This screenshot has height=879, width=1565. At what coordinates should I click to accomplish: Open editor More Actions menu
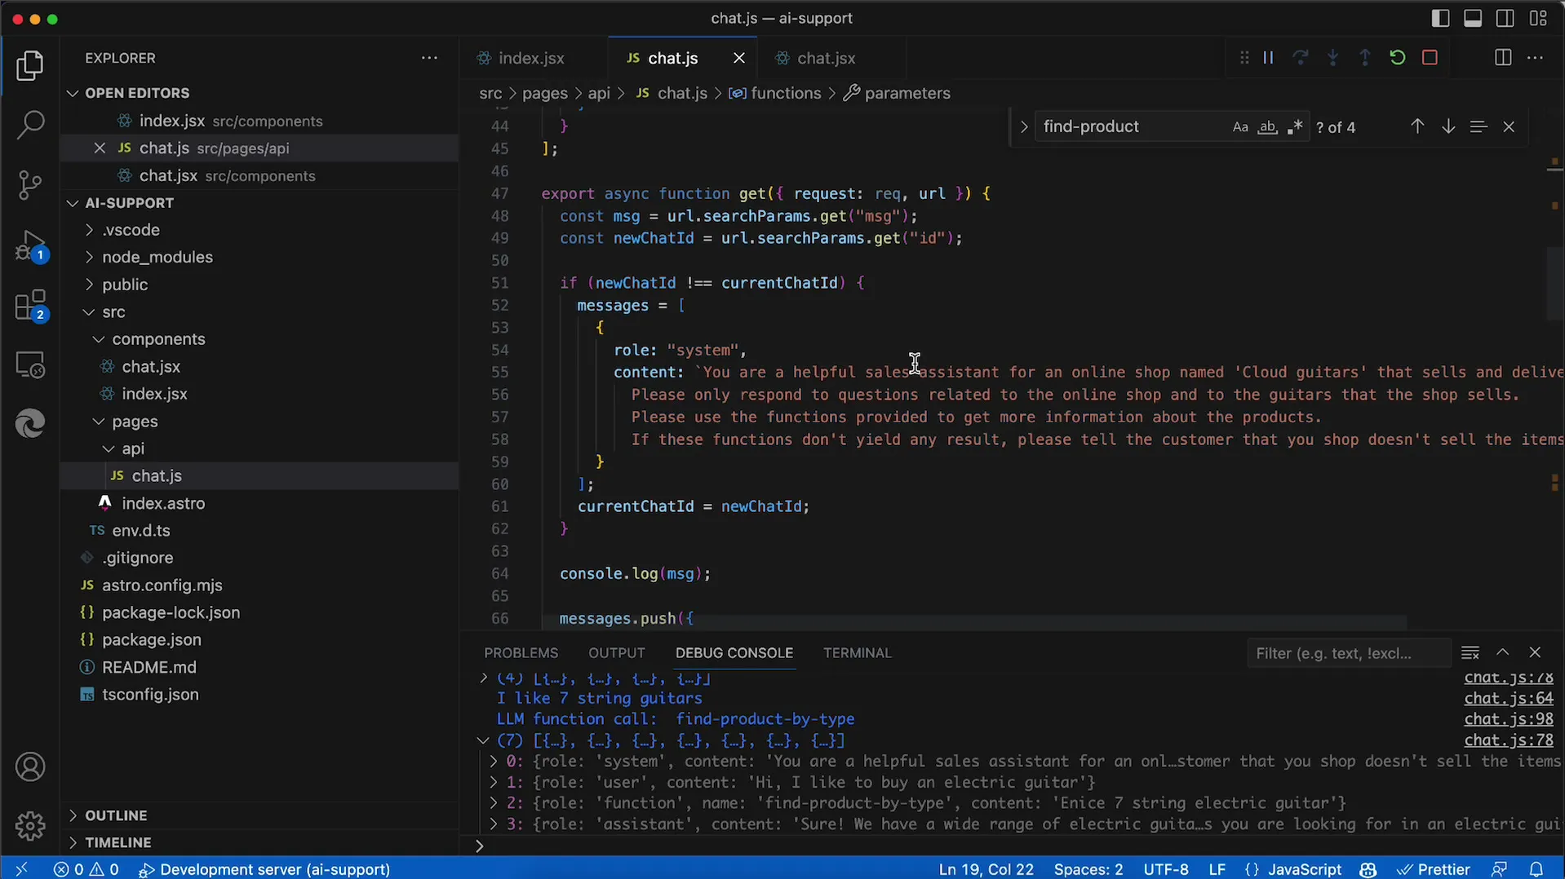tap(1536, 58)
